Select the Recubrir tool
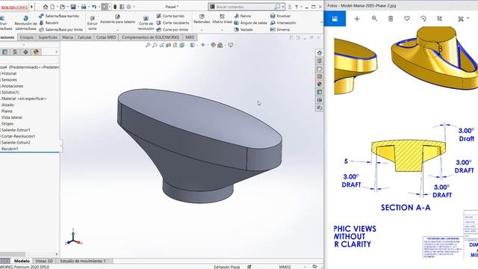The height and width of the screenshot is (269, 478). point(49,23)
